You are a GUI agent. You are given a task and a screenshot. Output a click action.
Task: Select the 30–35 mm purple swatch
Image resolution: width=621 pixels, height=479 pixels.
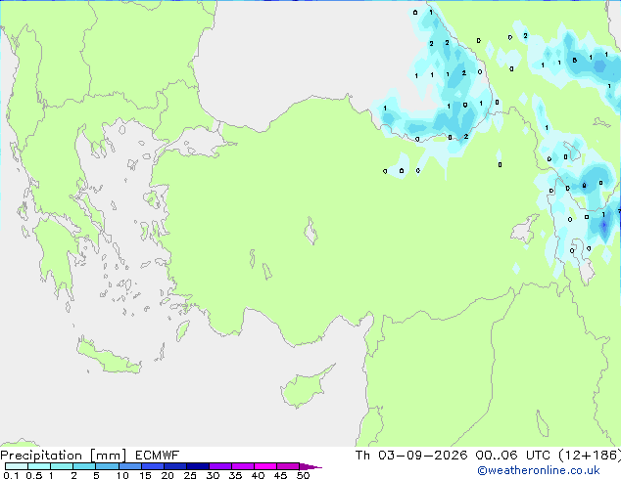point(219,466)
